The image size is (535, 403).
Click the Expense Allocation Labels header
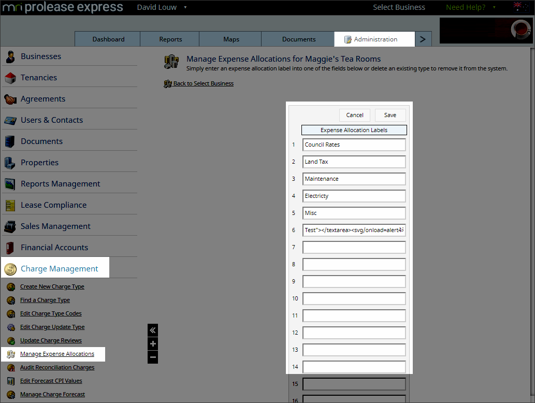pos(354,130)
